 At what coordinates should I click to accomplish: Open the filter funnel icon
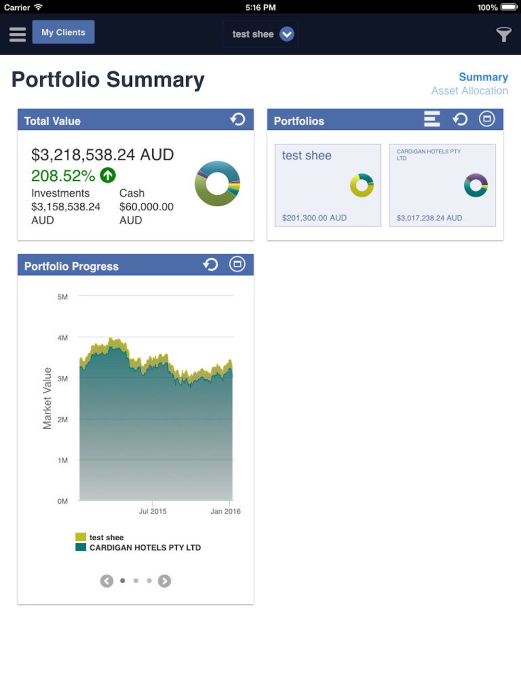pos(503,34)
